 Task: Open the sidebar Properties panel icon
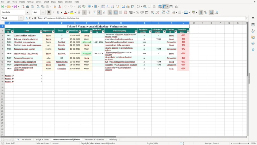[253, 25]
